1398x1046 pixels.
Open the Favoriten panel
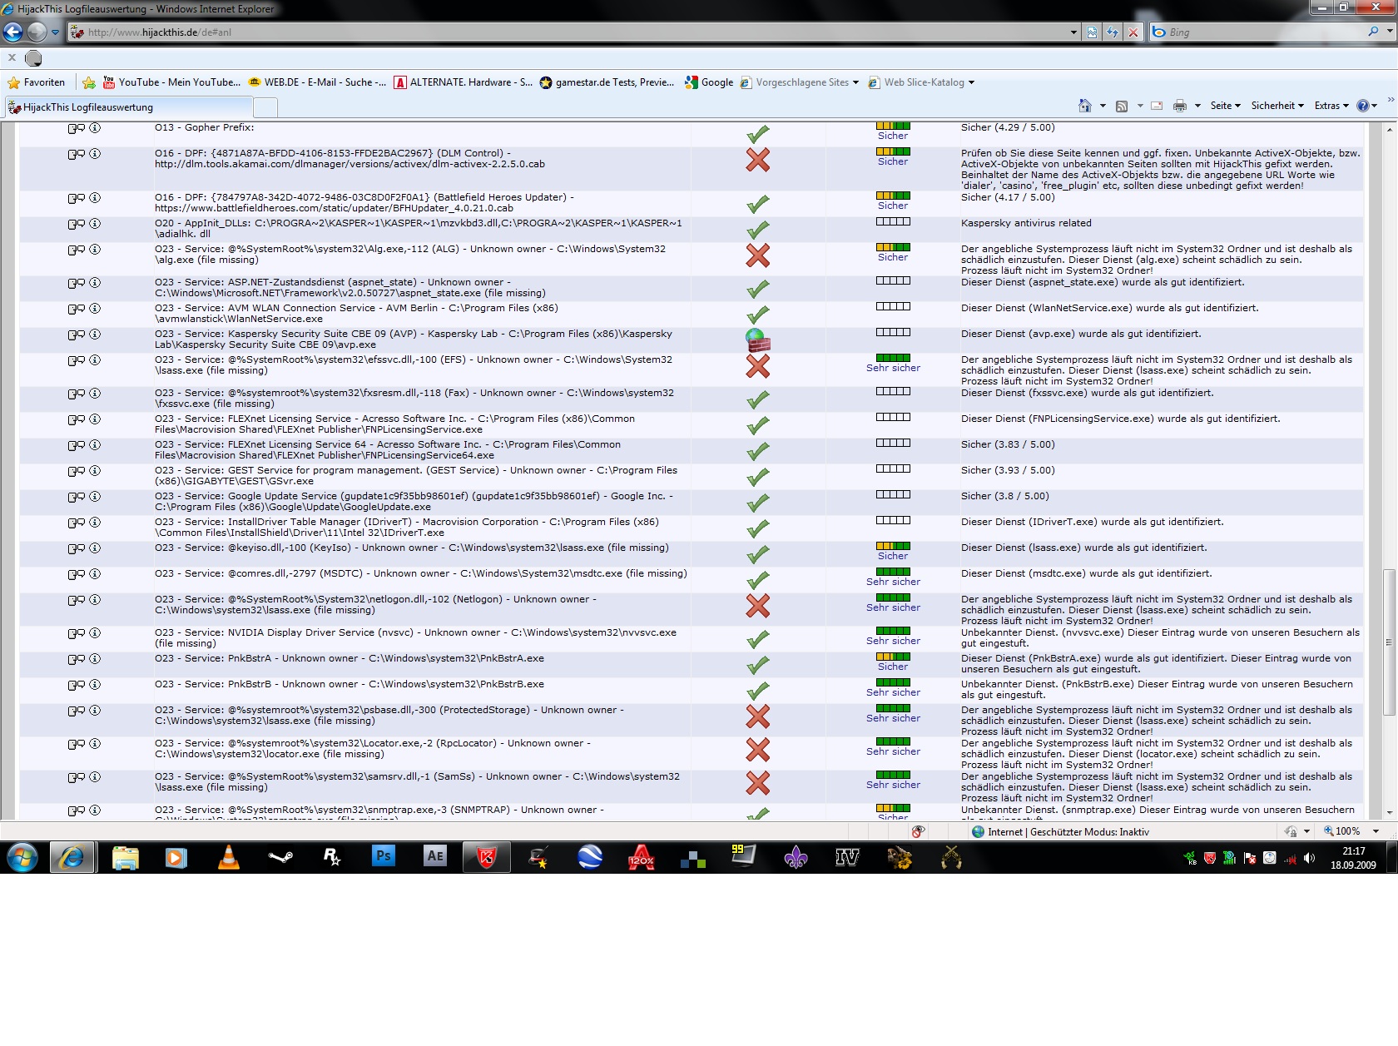(x=37, y=82)
